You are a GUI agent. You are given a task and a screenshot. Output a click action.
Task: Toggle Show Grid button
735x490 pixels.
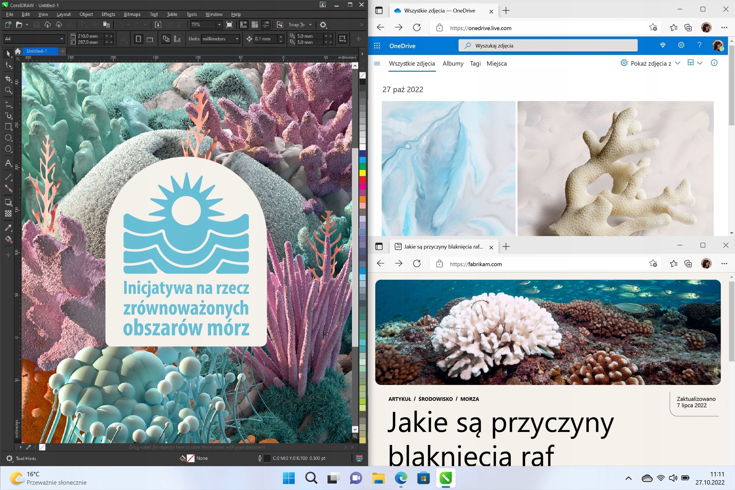[x=255, y=25]
